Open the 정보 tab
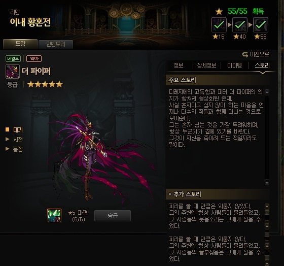The height and width of the screenshot is (266, 284). [x=179, y=65]
